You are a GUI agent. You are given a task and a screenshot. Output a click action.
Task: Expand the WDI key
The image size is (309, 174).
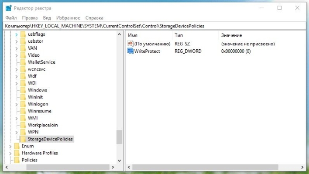17,84
